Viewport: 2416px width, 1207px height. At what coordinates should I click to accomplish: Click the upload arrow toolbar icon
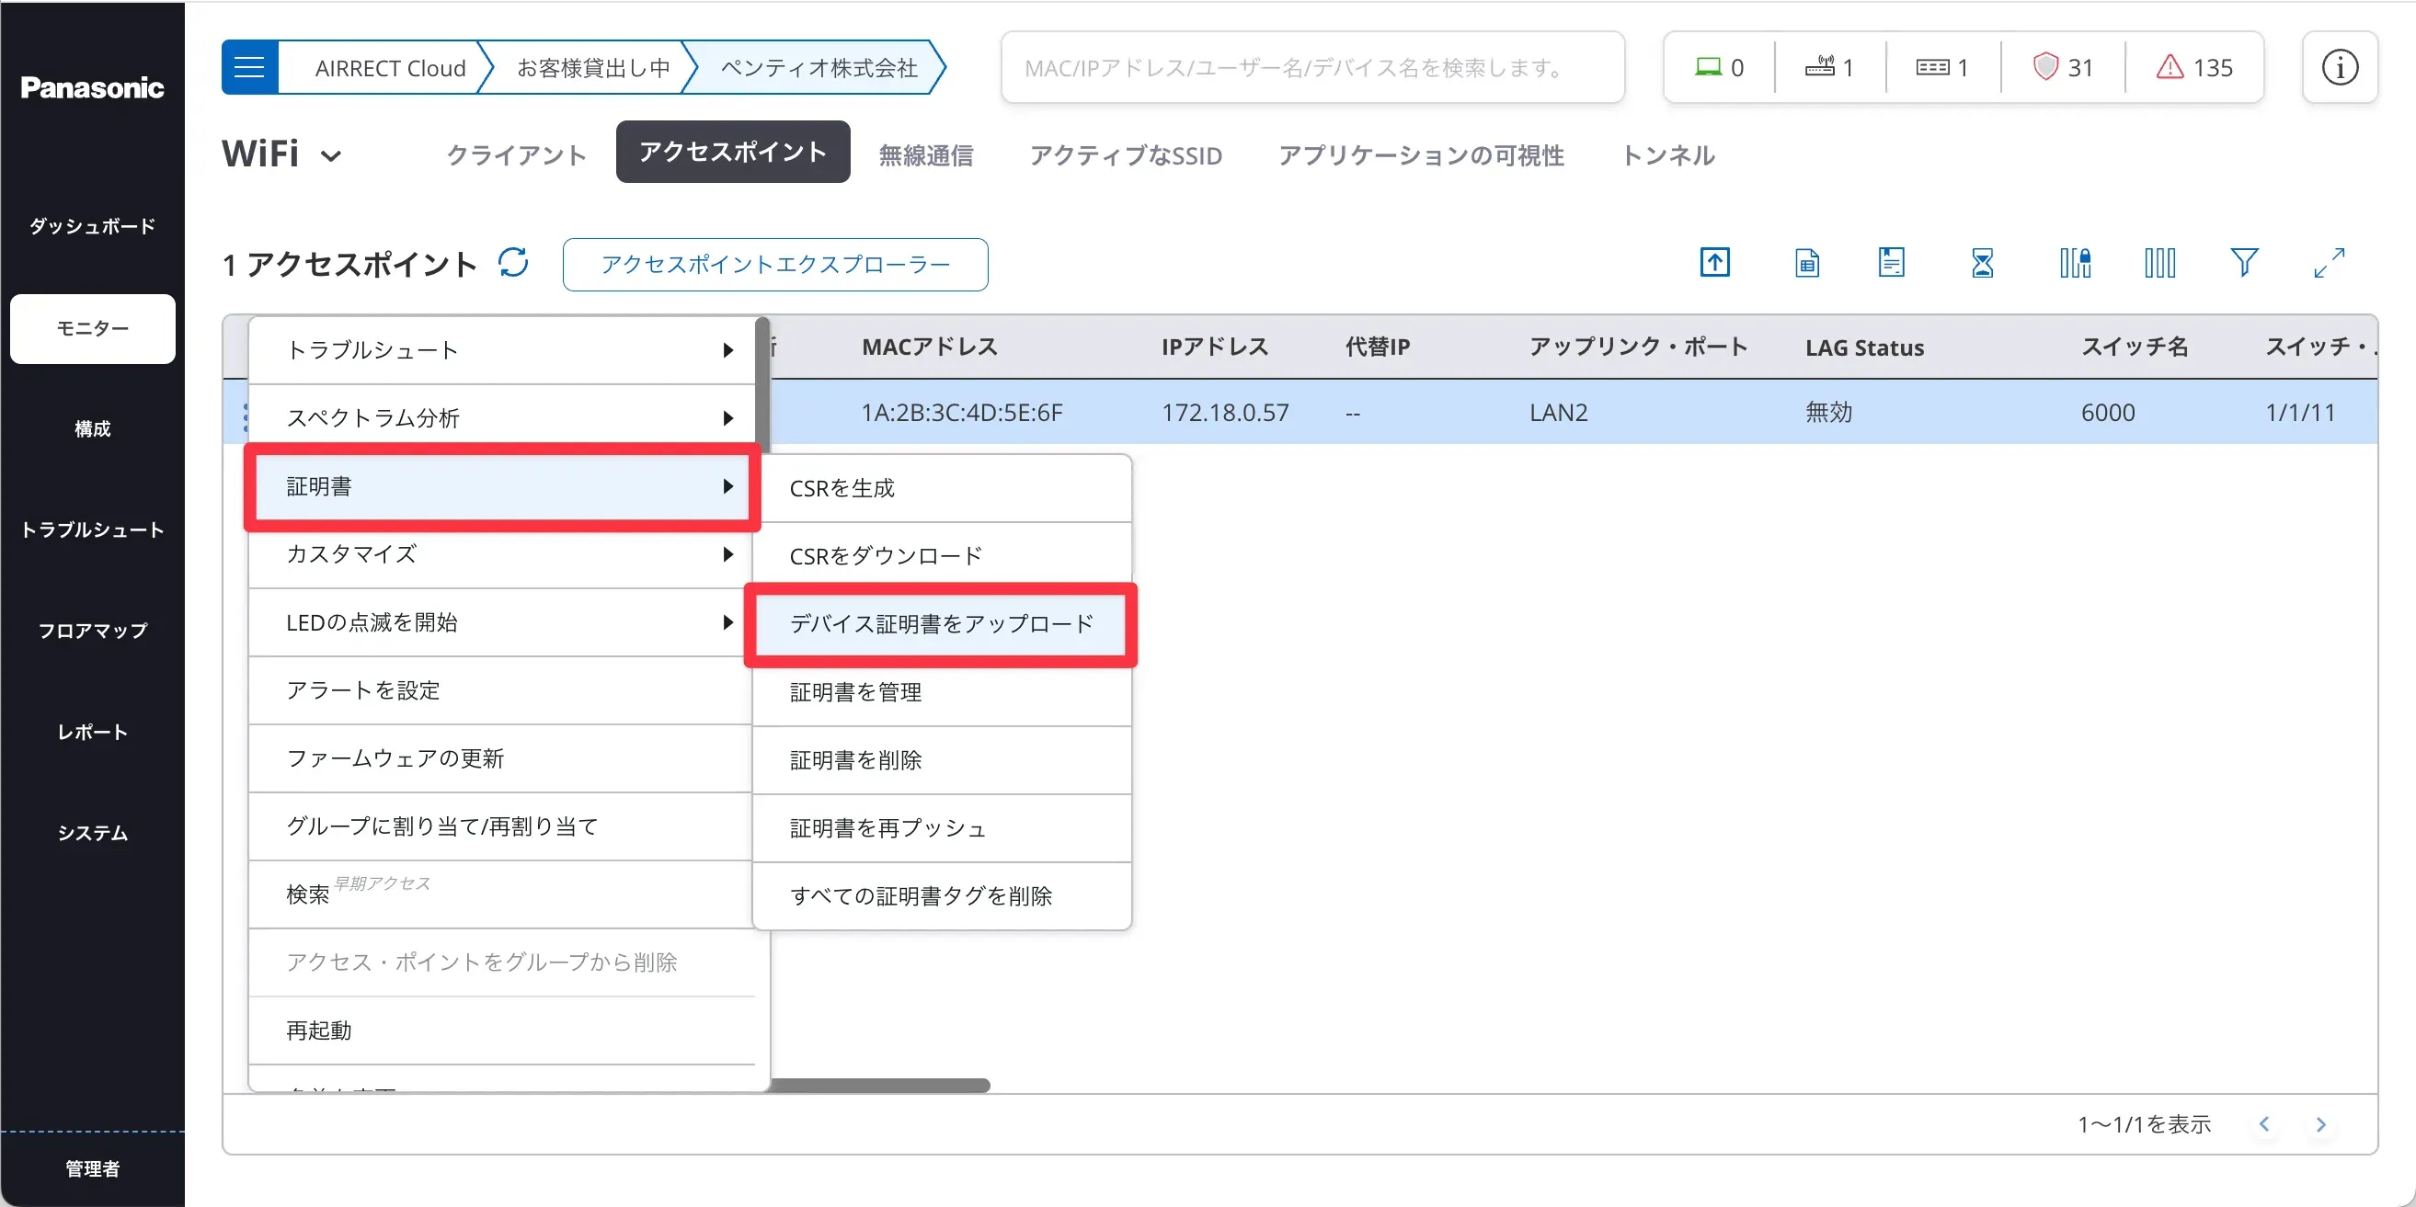coord(1714,263)
